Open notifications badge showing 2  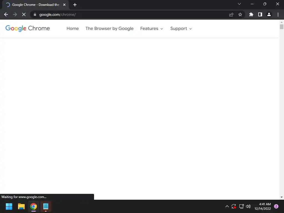click(276, 206)
